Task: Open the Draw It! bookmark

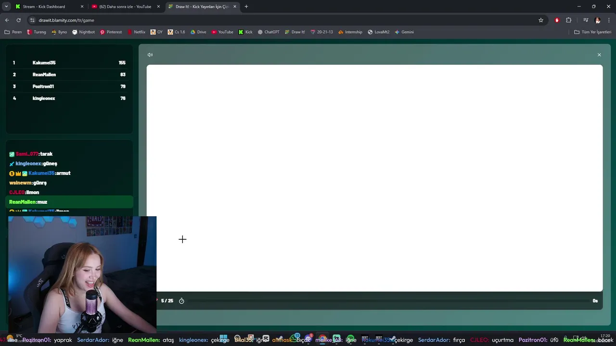Action: click(x=295, y=32)
